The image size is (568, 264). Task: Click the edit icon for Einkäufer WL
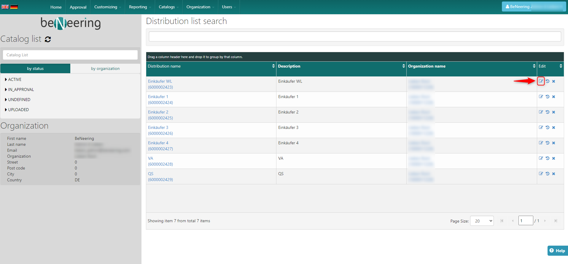click(x=541, y=81)
